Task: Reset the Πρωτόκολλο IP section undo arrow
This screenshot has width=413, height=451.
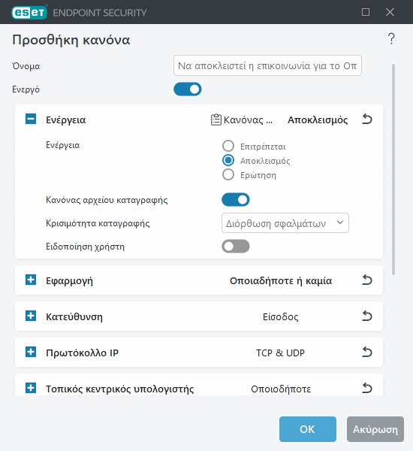Action: click(x=367, y=352)
